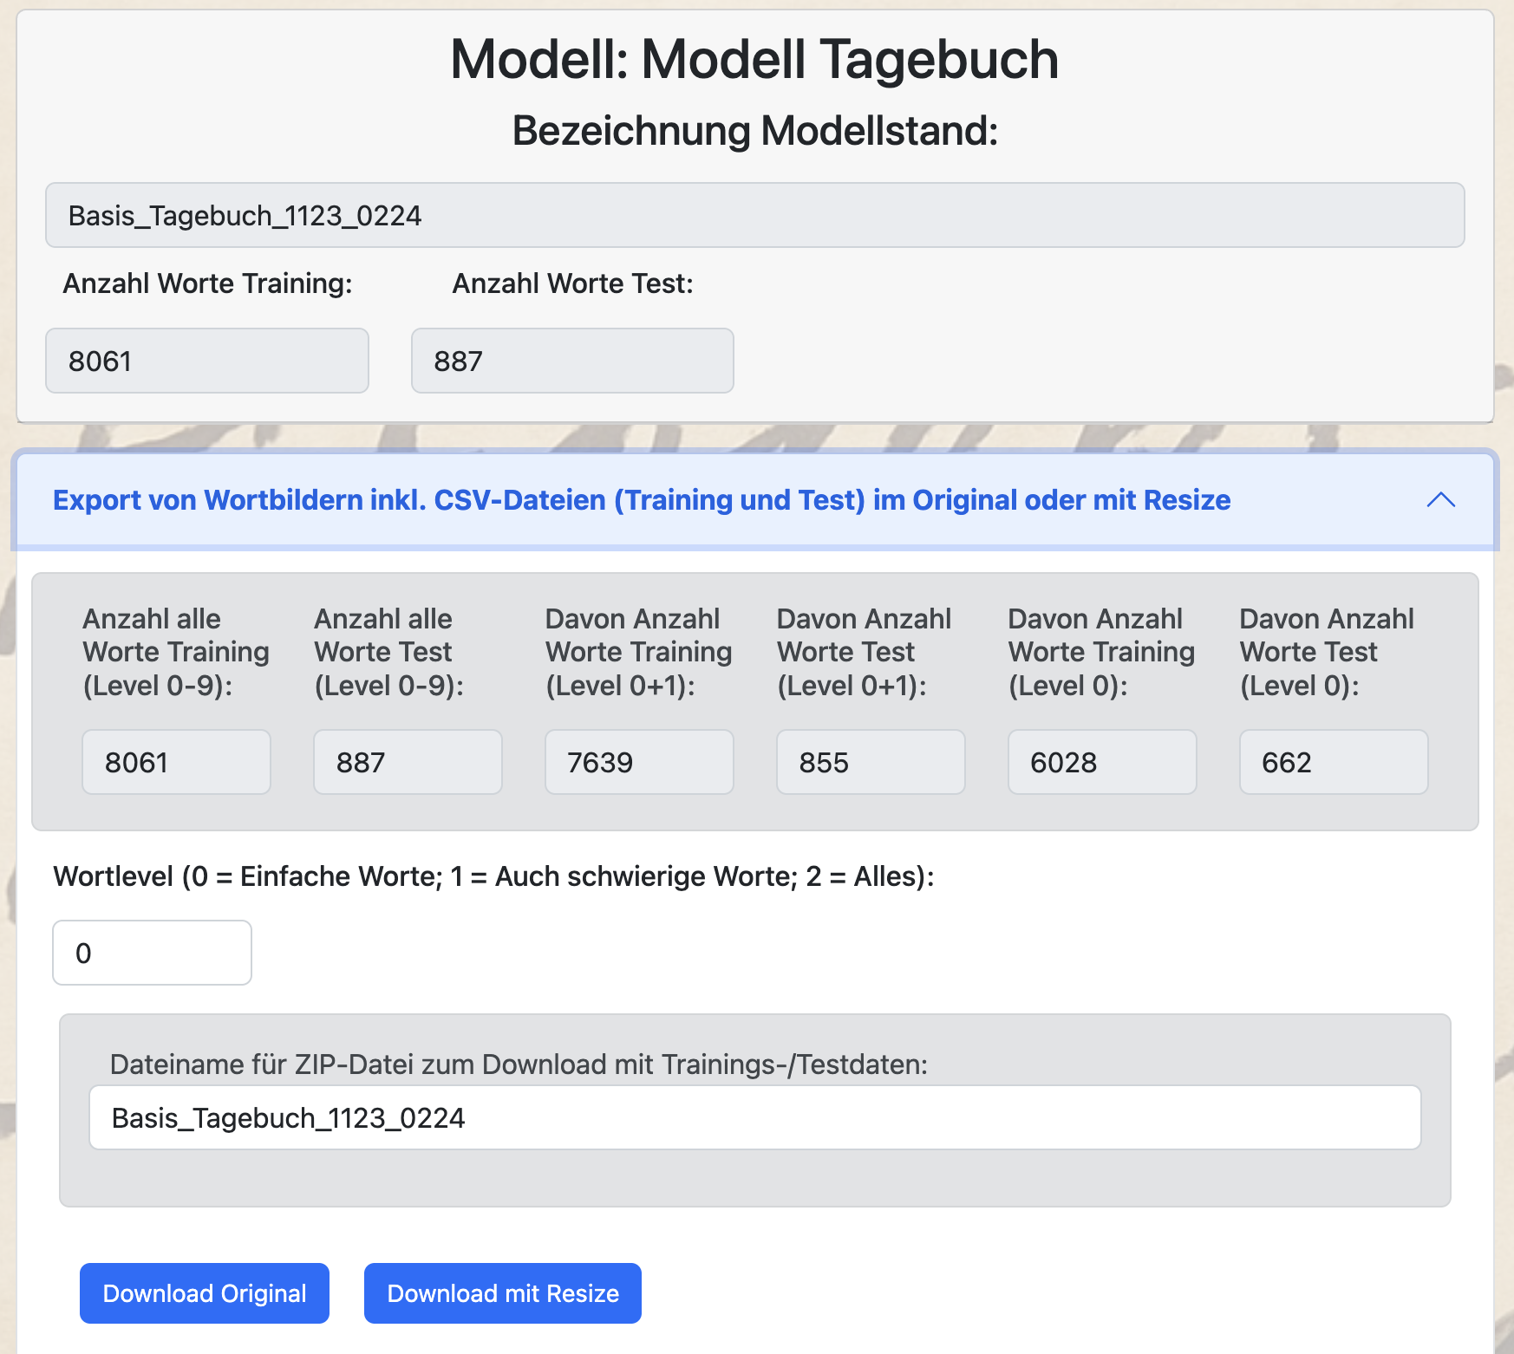The image size is (1514, 1354).
Task: Click the Wortlevel explanation label
Action: (494, 876)
